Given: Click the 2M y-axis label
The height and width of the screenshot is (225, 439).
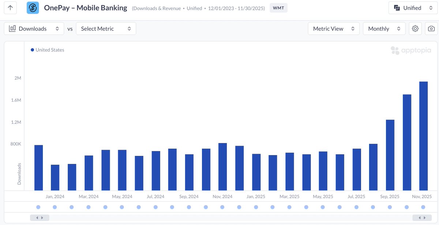Looking at the screenshot, I should point(18,78).
